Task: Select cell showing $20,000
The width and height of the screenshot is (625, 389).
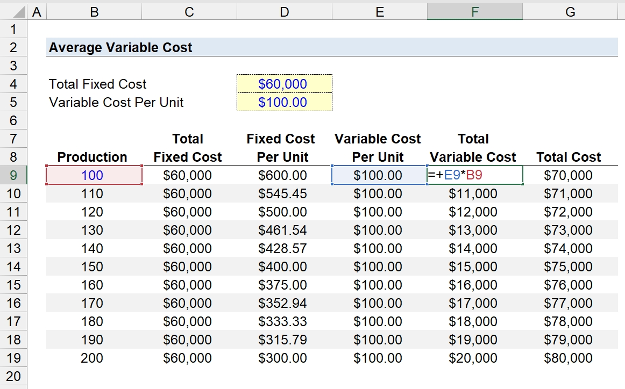Action: [475, 358]
